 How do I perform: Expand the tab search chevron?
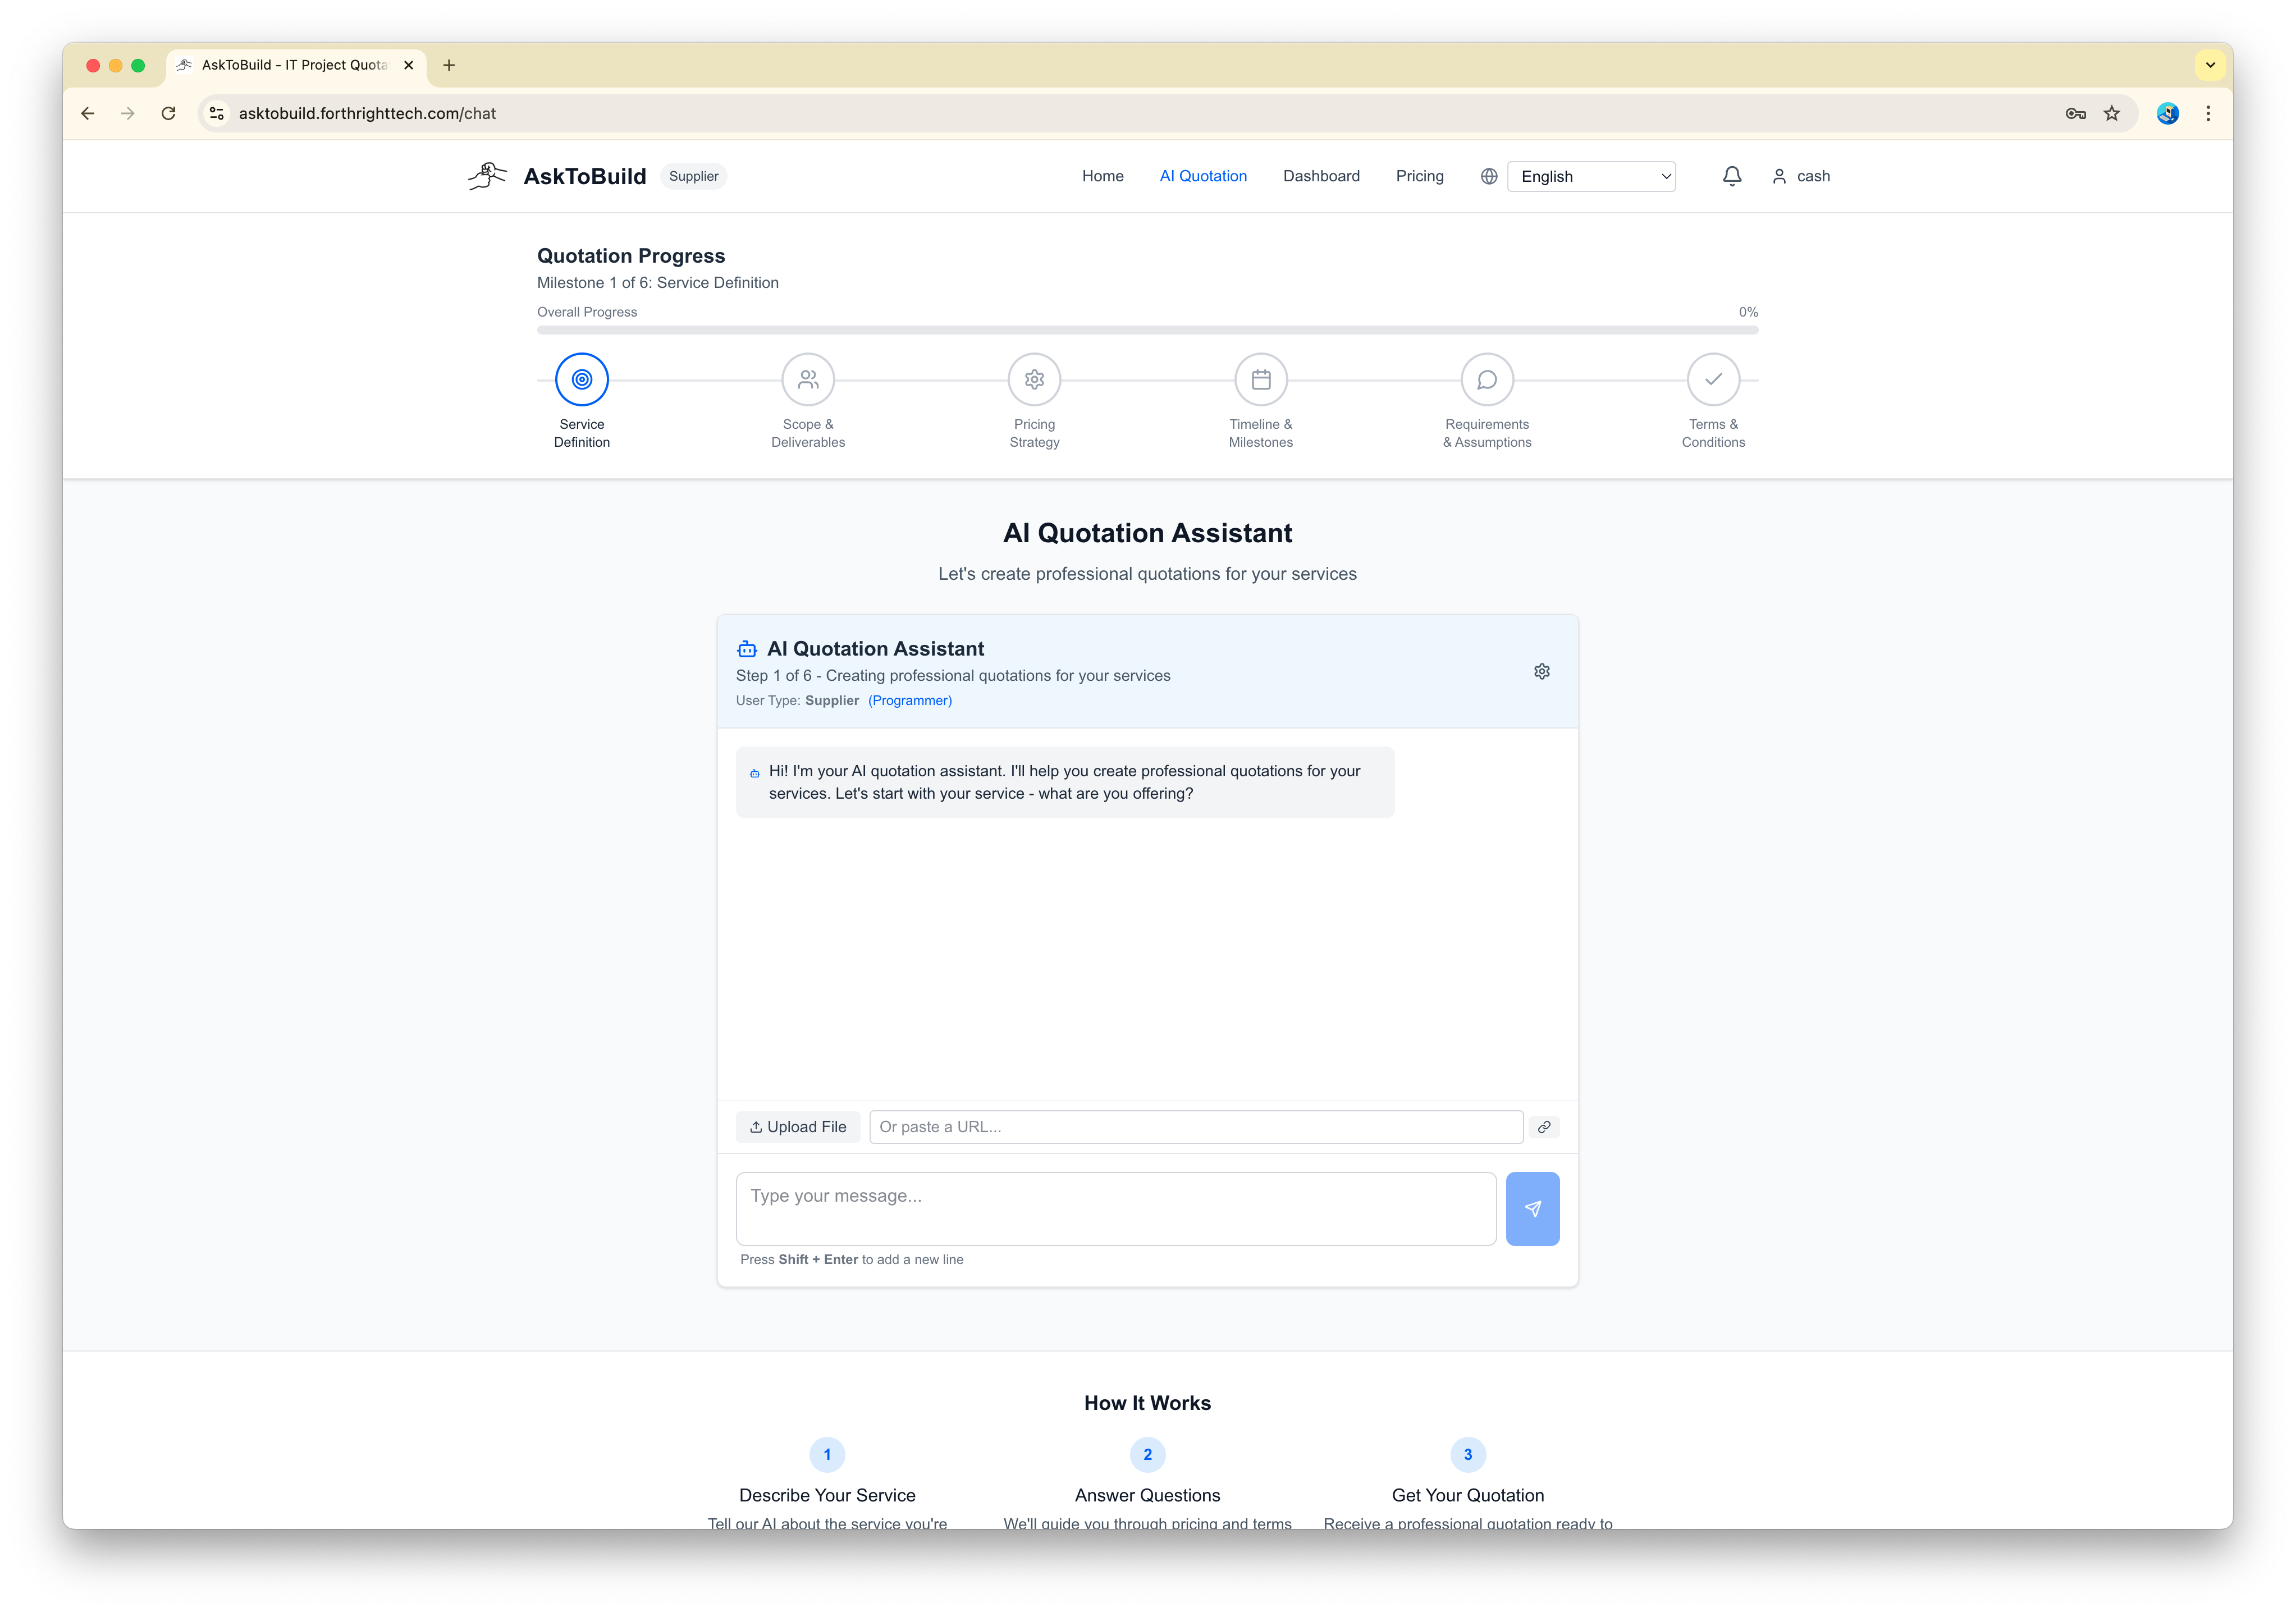click(x=2210, y=65)
